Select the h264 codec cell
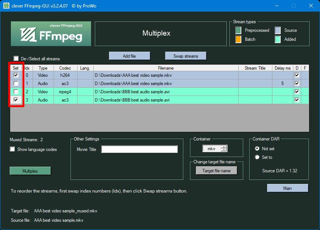This screenshot has width=320, height=230. coord(65,75)
